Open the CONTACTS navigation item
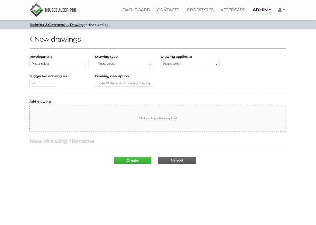The image size is (316, 225). (x=168, y=10)
